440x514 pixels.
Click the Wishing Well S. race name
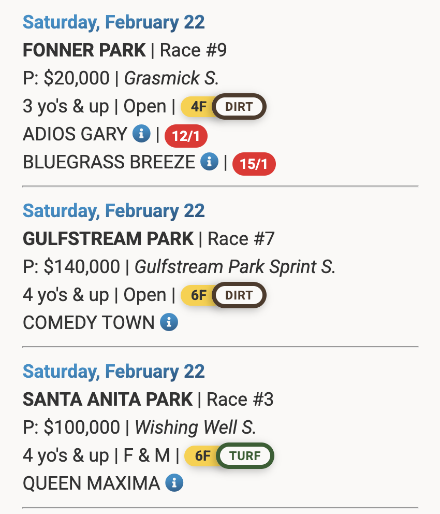coord(196,427)
